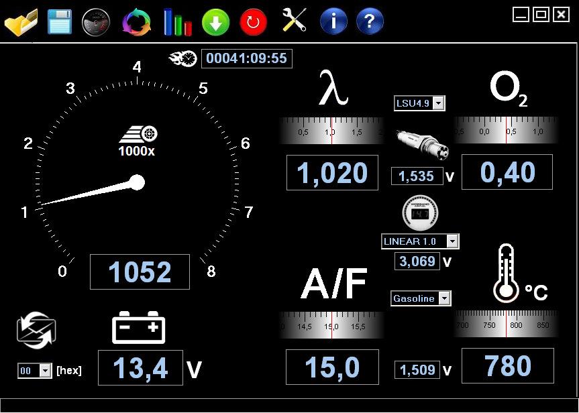Open settings via wrench and screwdriver icon
Image resolution: width=579 pixels, height=413 pixels.
pyautogui.click(x=294, y=20)
